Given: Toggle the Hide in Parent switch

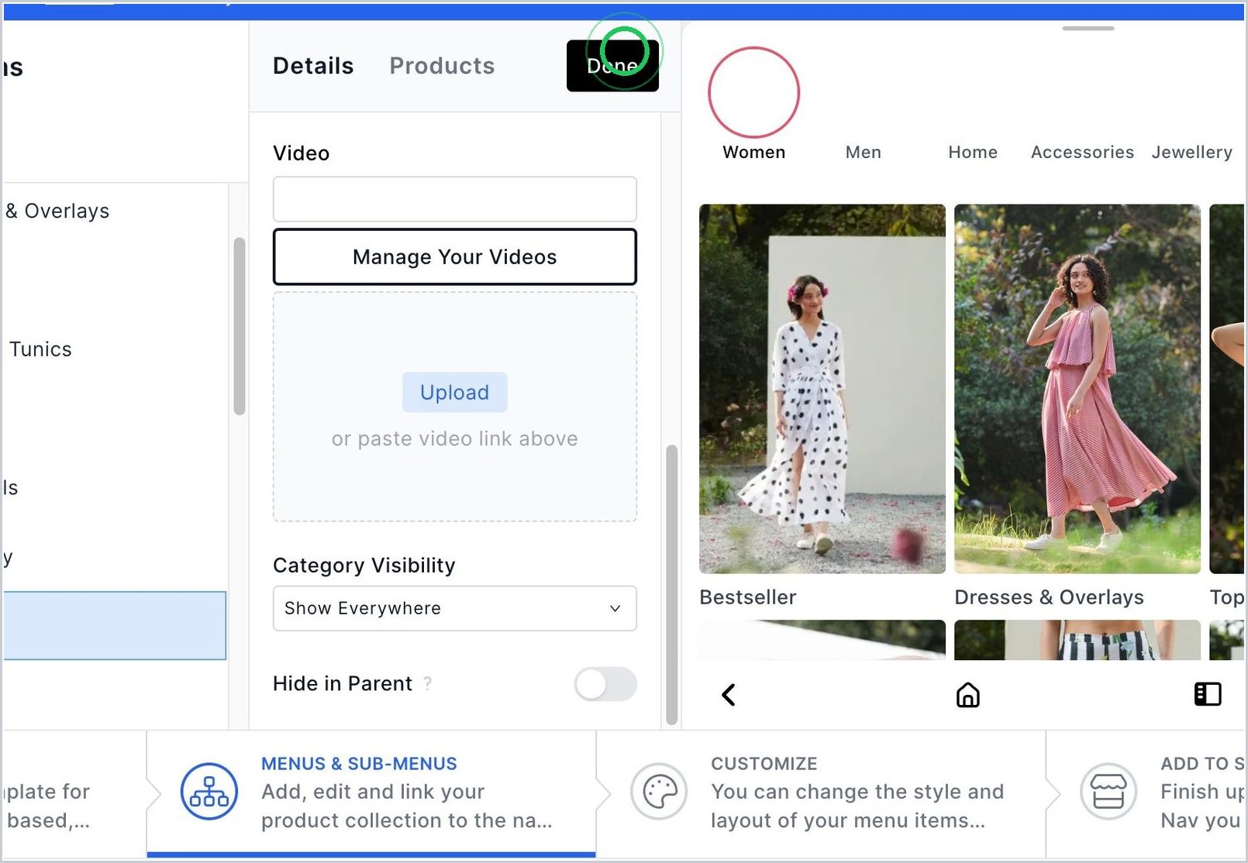Looking at the screenshot, I should pyautogui.click(x=605, y=684).
